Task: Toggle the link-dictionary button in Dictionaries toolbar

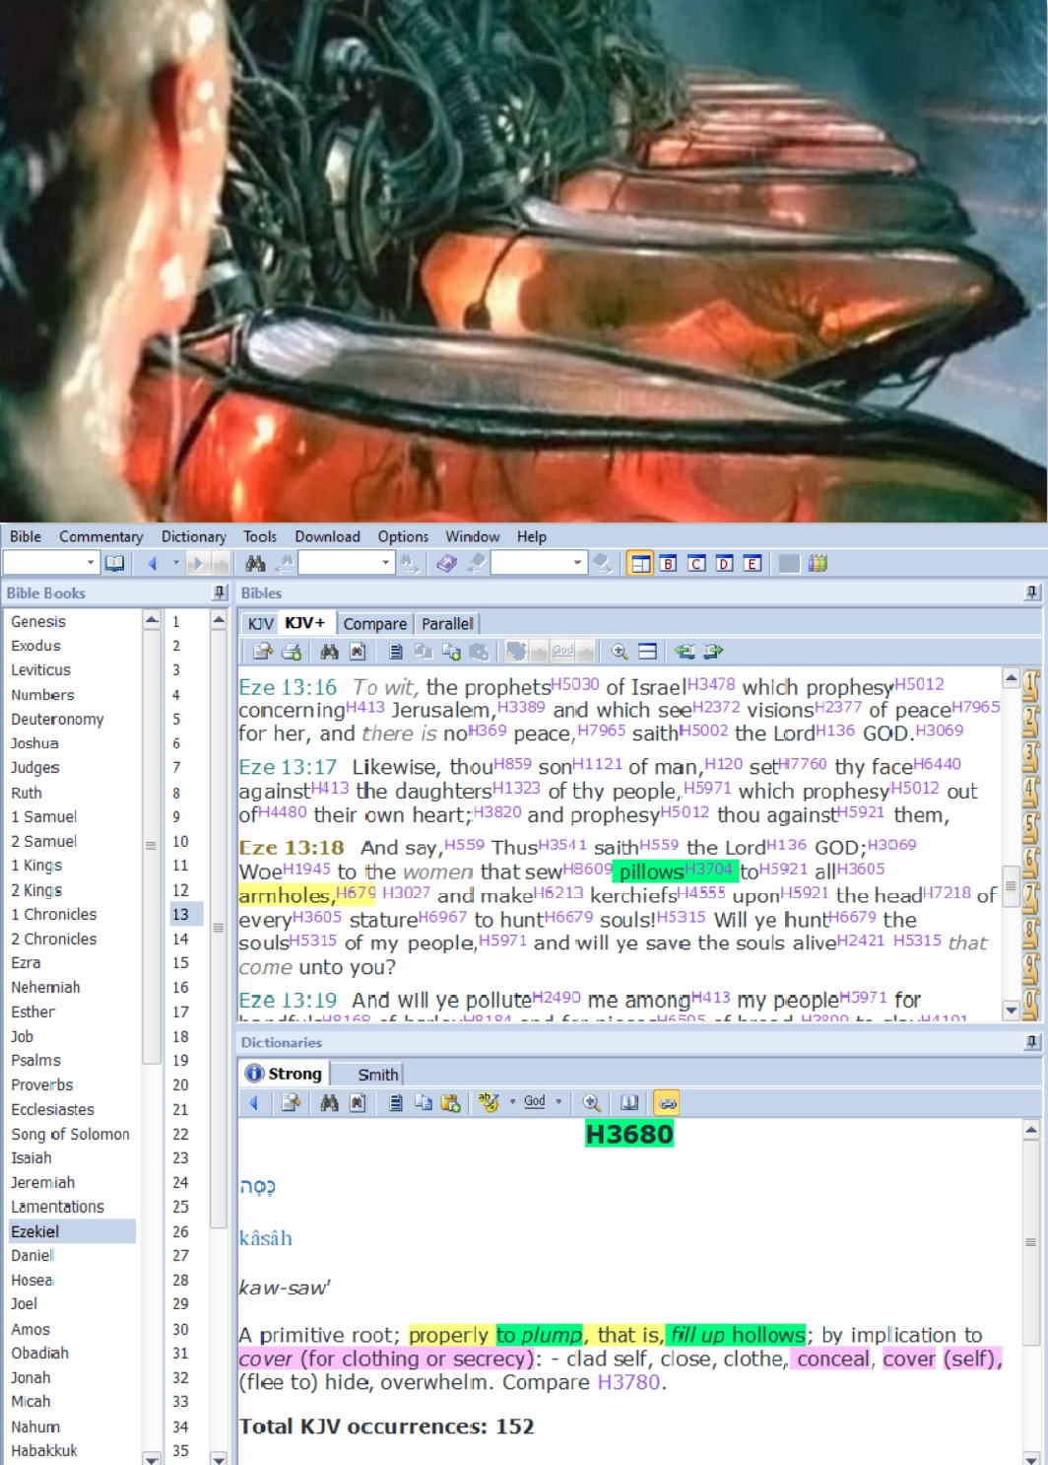Action: [667, 1102]
